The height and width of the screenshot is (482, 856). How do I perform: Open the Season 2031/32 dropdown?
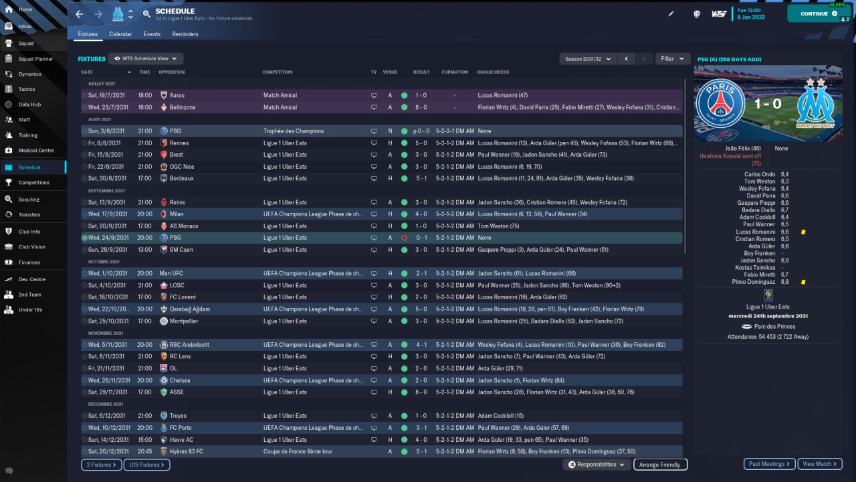pyautogui.click(x=588, y=59)
